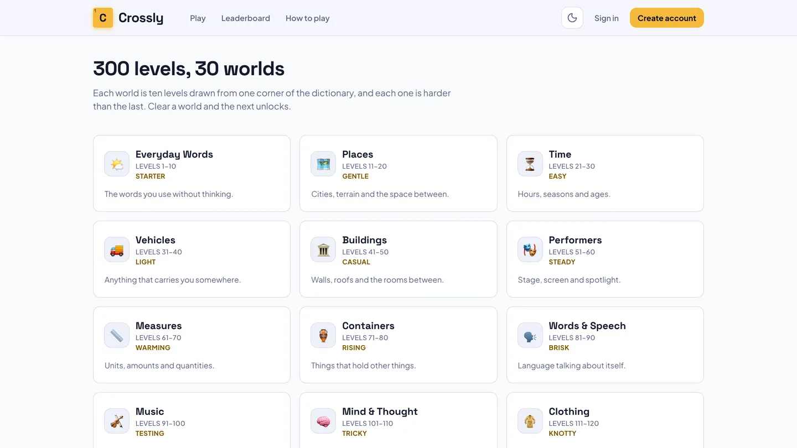Go to How to play

pyautogui.click(x=308, y=18)
